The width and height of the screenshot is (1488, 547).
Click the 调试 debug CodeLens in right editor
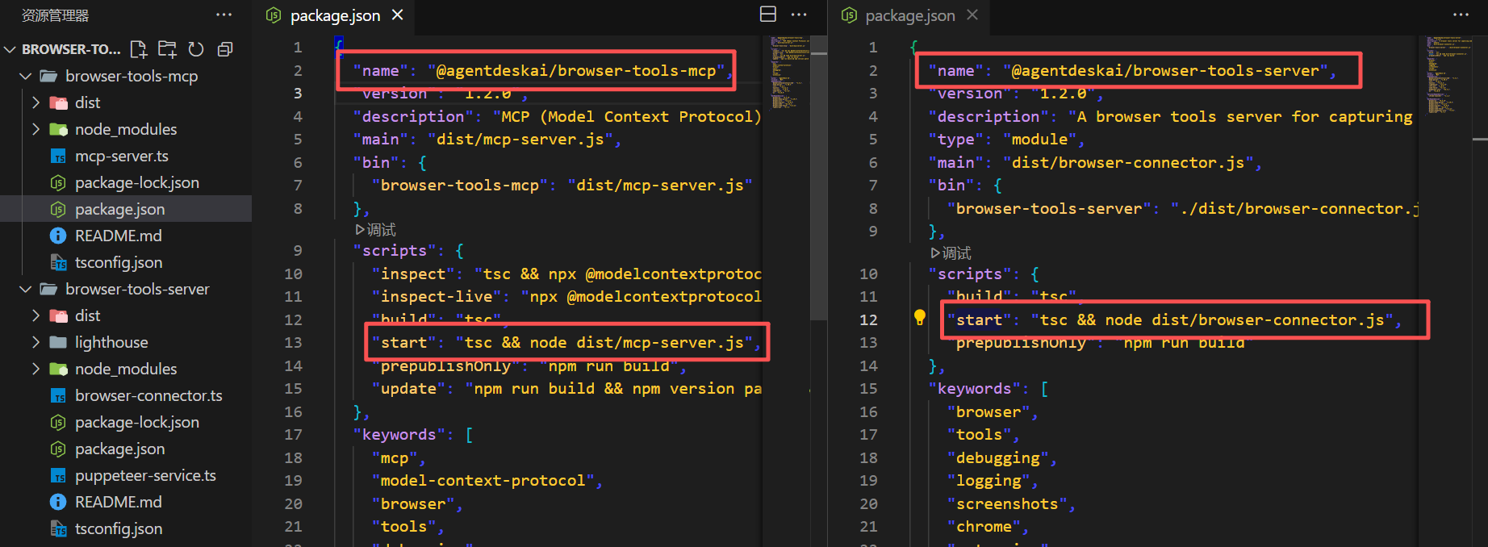click(x=951, y=253)
